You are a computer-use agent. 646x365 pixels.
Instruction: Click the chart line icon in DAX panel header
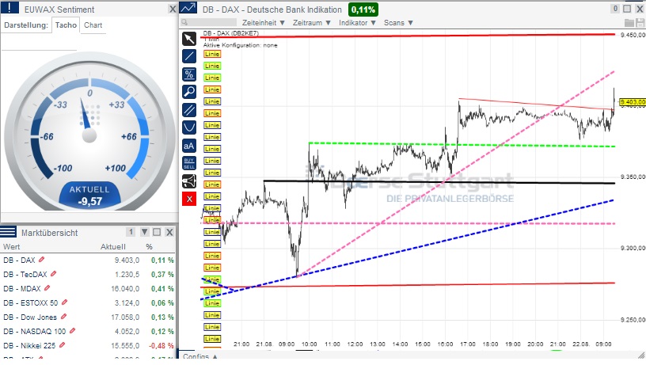coord(188,8)
